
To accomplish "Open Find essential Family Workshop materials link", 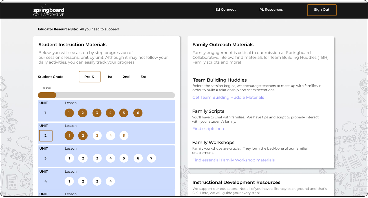I will coord(233,160).
